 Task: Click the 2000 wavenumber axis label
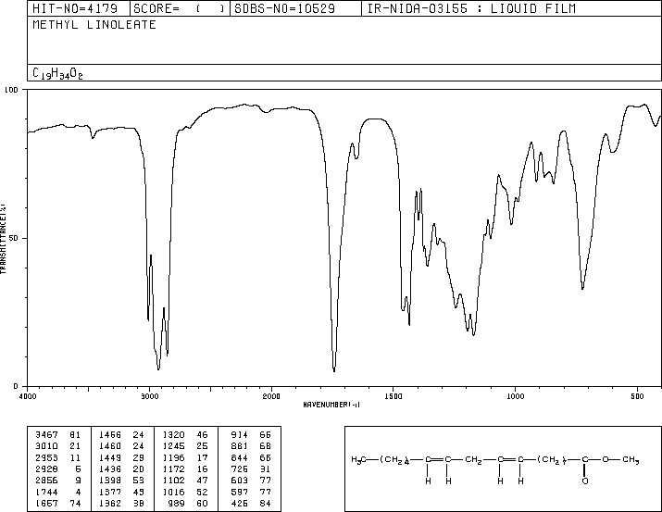tap(271, 396)
